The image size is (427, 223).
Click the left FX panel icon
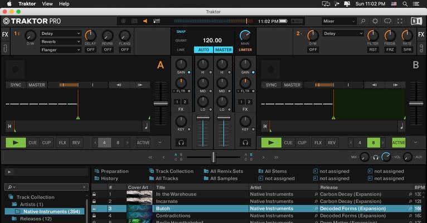pos(5,35)
